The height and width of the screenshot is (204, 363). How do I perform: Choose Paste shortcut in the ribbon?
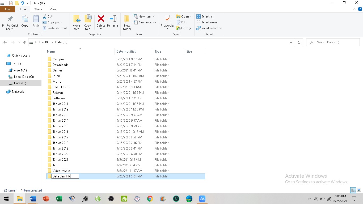coord(55,28)
